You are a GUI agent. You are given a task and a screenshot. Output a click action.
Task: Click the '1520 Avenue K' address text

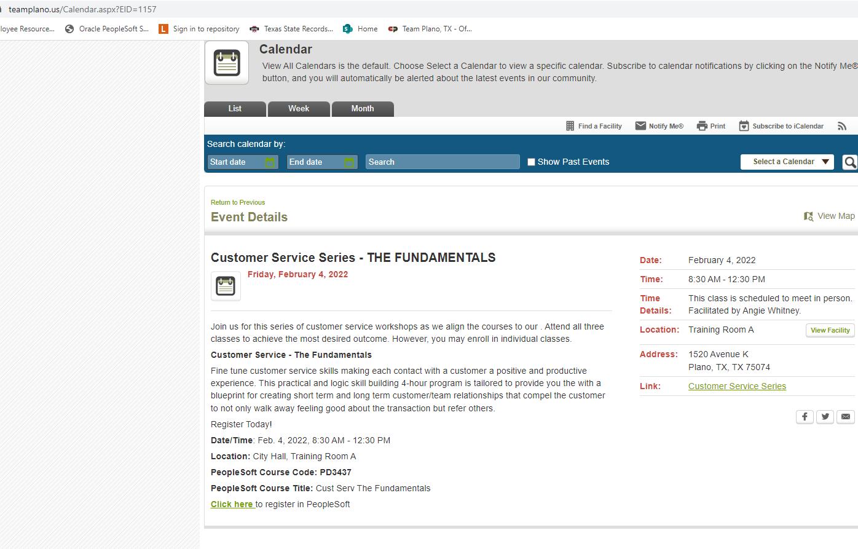tap(718, 354)
